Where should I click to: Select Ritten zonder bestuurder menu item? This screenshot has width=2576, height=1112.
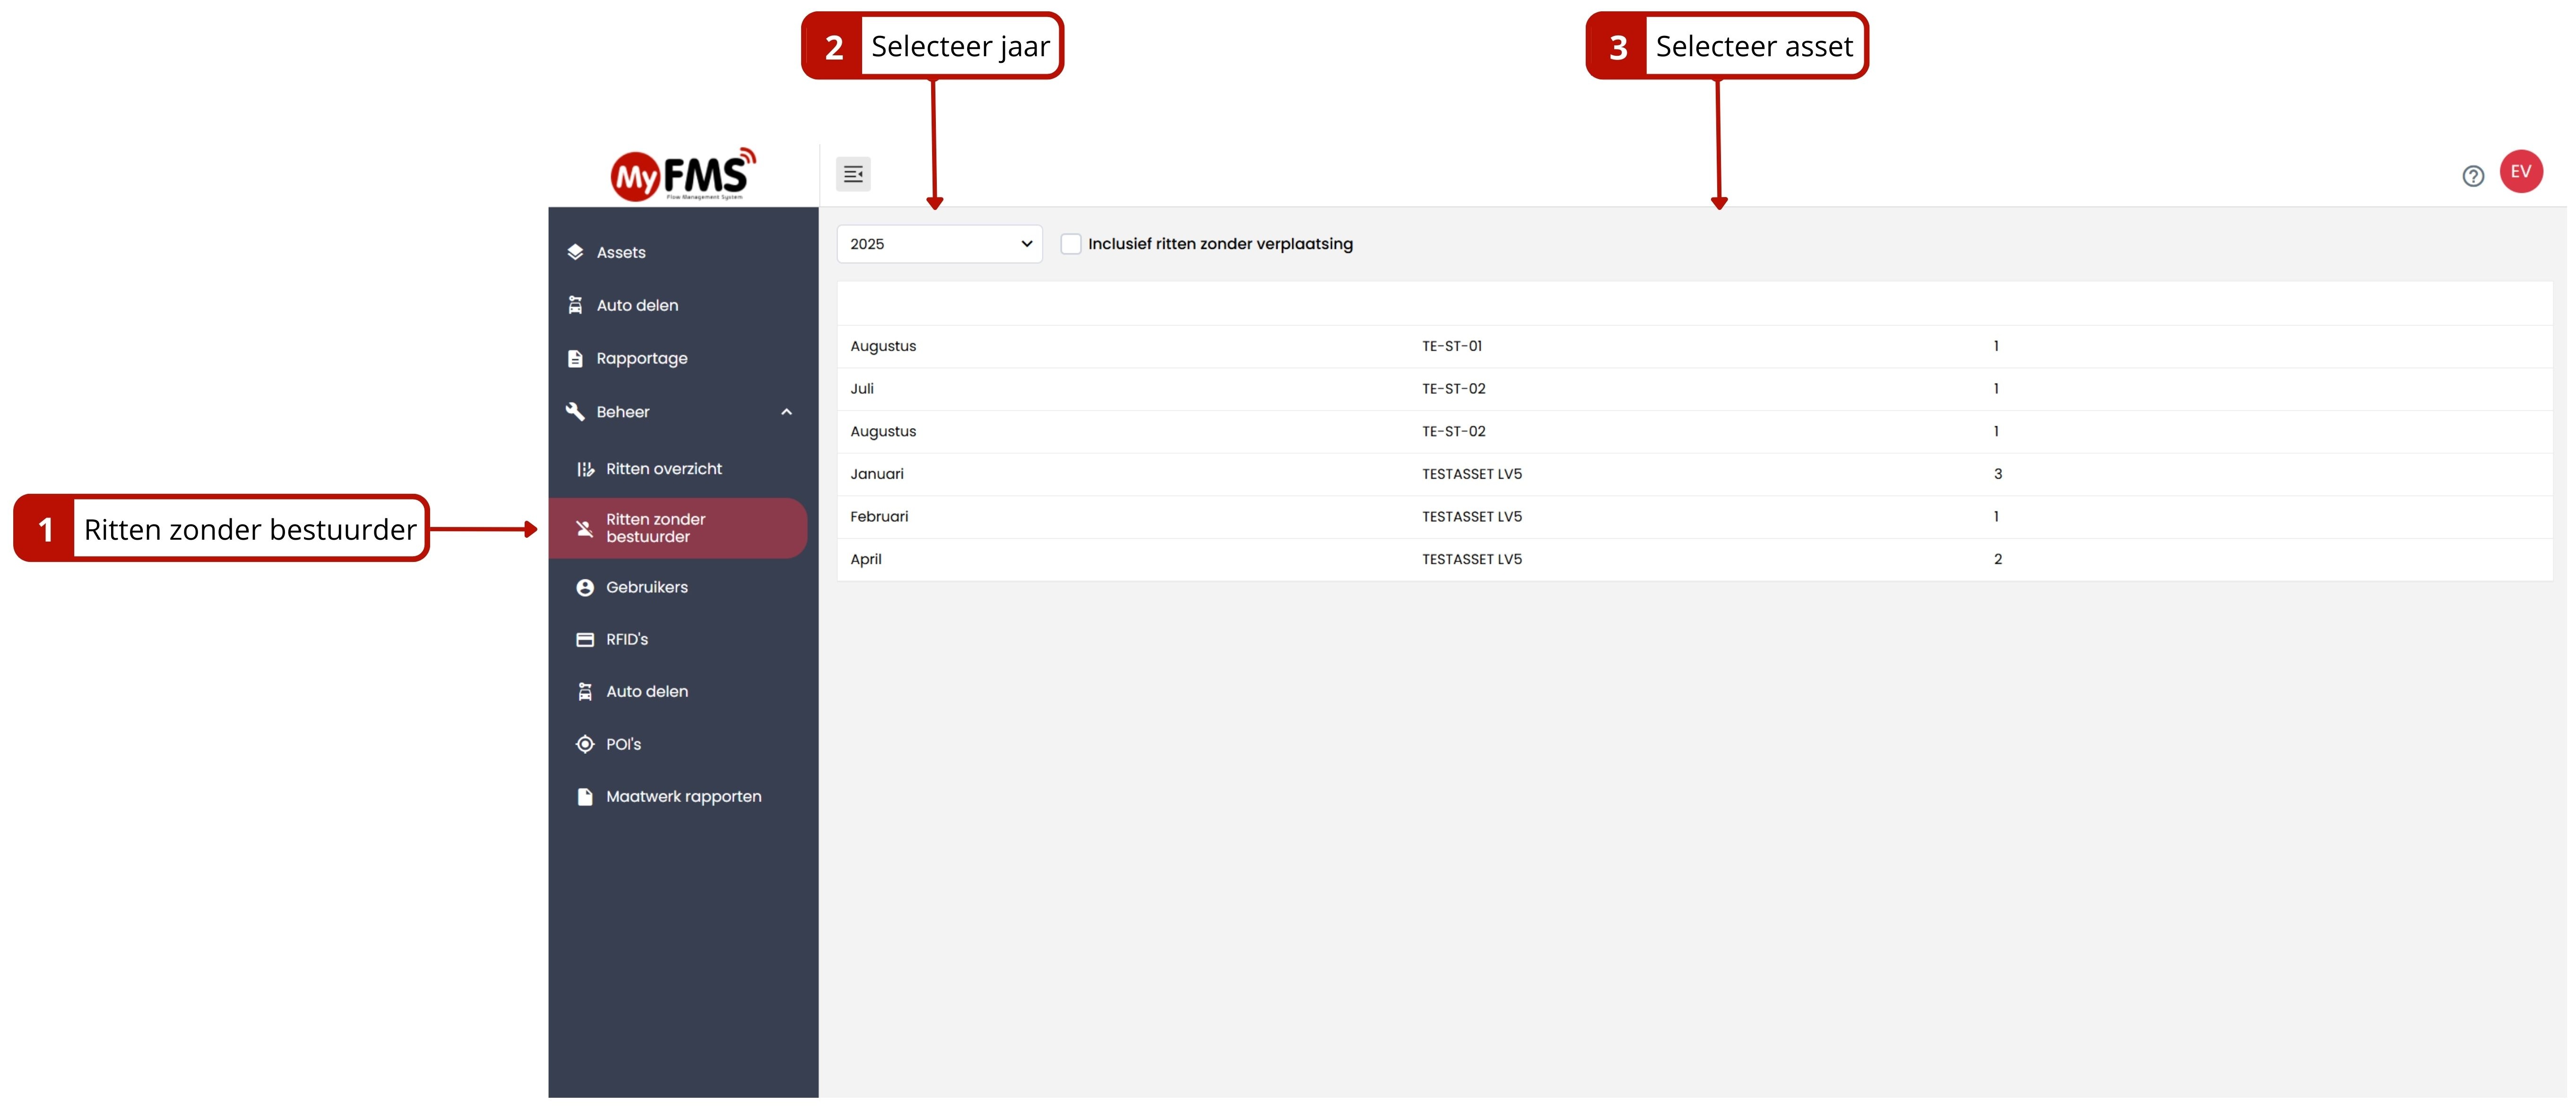coord(655,528)
